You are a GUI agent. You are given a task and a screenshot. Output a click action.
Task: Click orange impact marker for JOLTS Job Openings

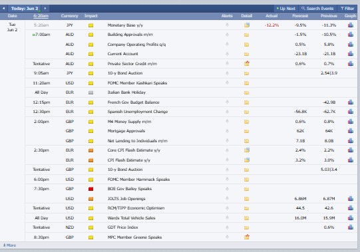(x=91, y=199)
